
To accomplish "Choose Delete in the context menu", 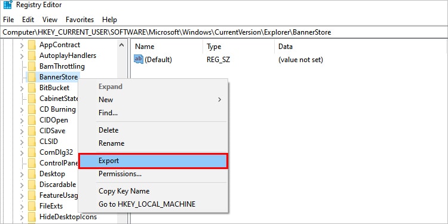I will [153, 130].
